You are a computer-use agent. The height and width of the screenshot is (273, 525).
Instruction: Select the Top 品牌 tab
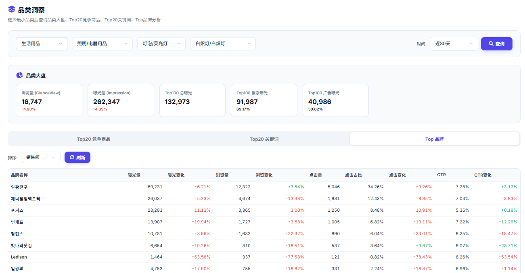(x=435, y=139)
